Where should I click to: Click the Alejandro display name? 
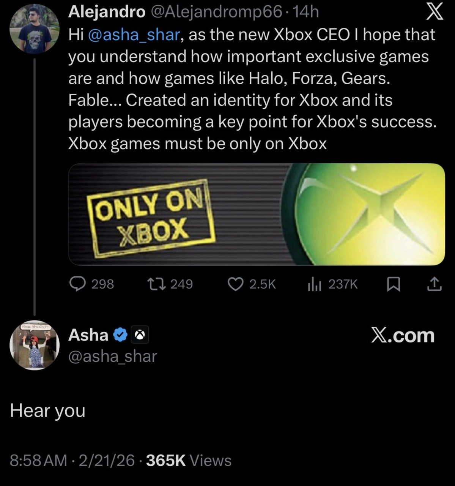click(x=107, y=12)
